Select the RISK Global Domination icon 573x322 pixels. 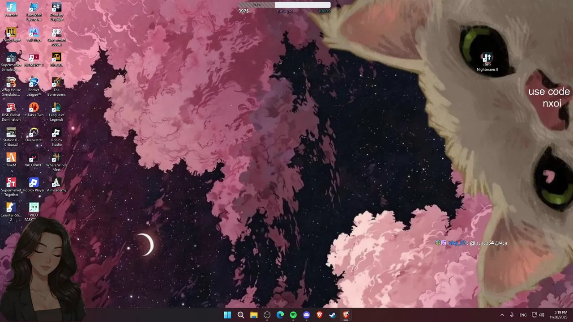(x=11, y=112)
